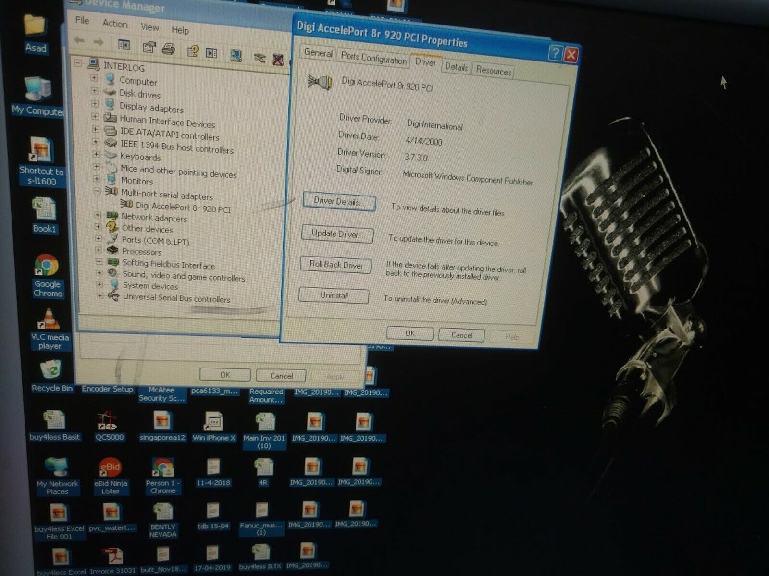Click the Properties toolbar icon in Device Manager
The height and width of the screenshot is (576, 769).
pyautogui.click(x=149, y=47)
